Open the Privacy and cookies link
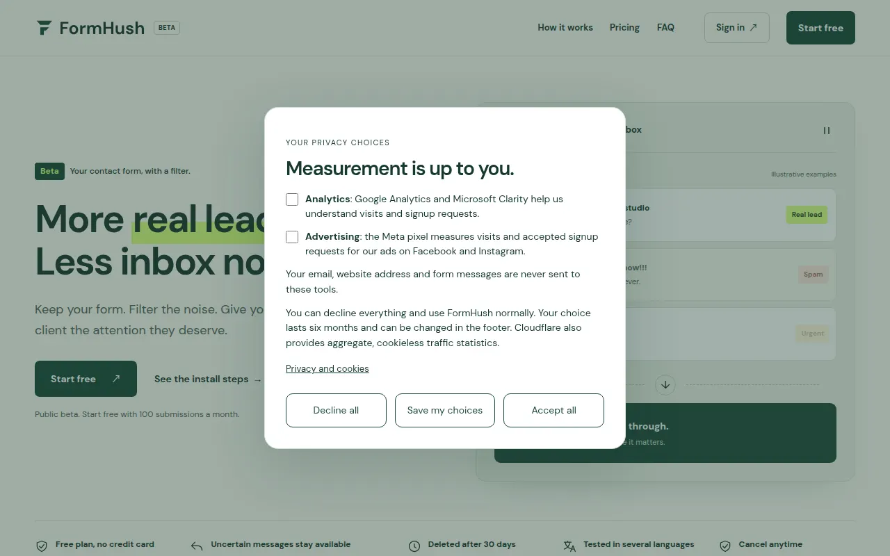The width and height of the screenshot is (890, 556). pos(327,368)
